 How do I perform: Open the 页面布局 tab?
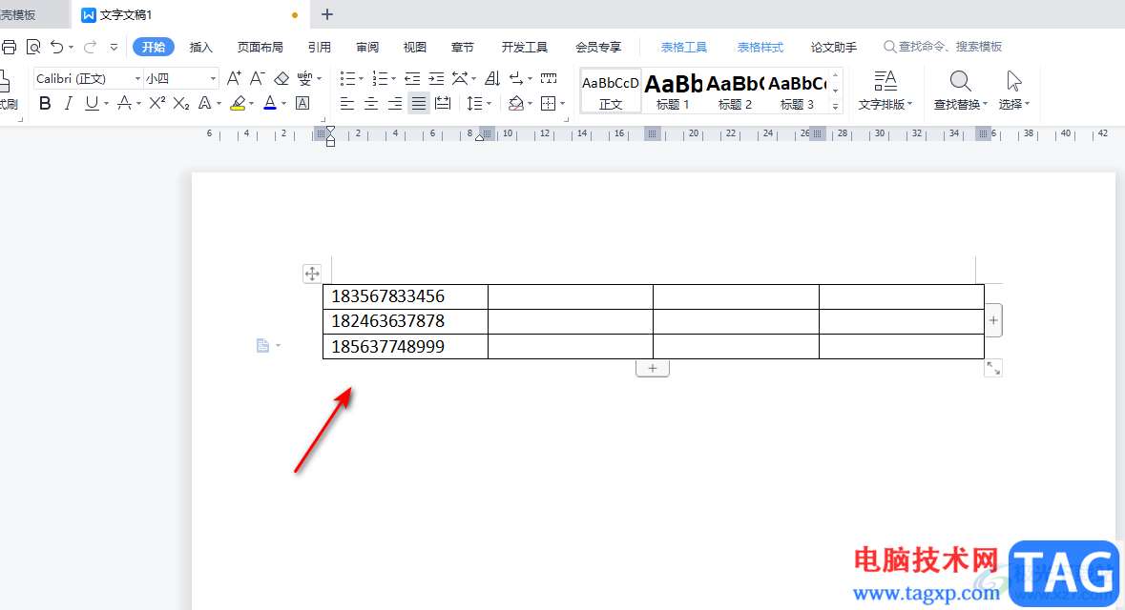click(260, 48)
